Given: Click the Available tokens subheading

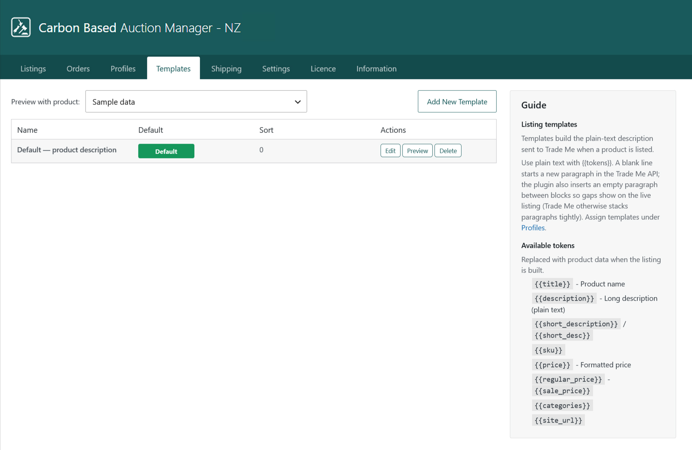Looking at the screenshot, I should [x=548, y=245].
